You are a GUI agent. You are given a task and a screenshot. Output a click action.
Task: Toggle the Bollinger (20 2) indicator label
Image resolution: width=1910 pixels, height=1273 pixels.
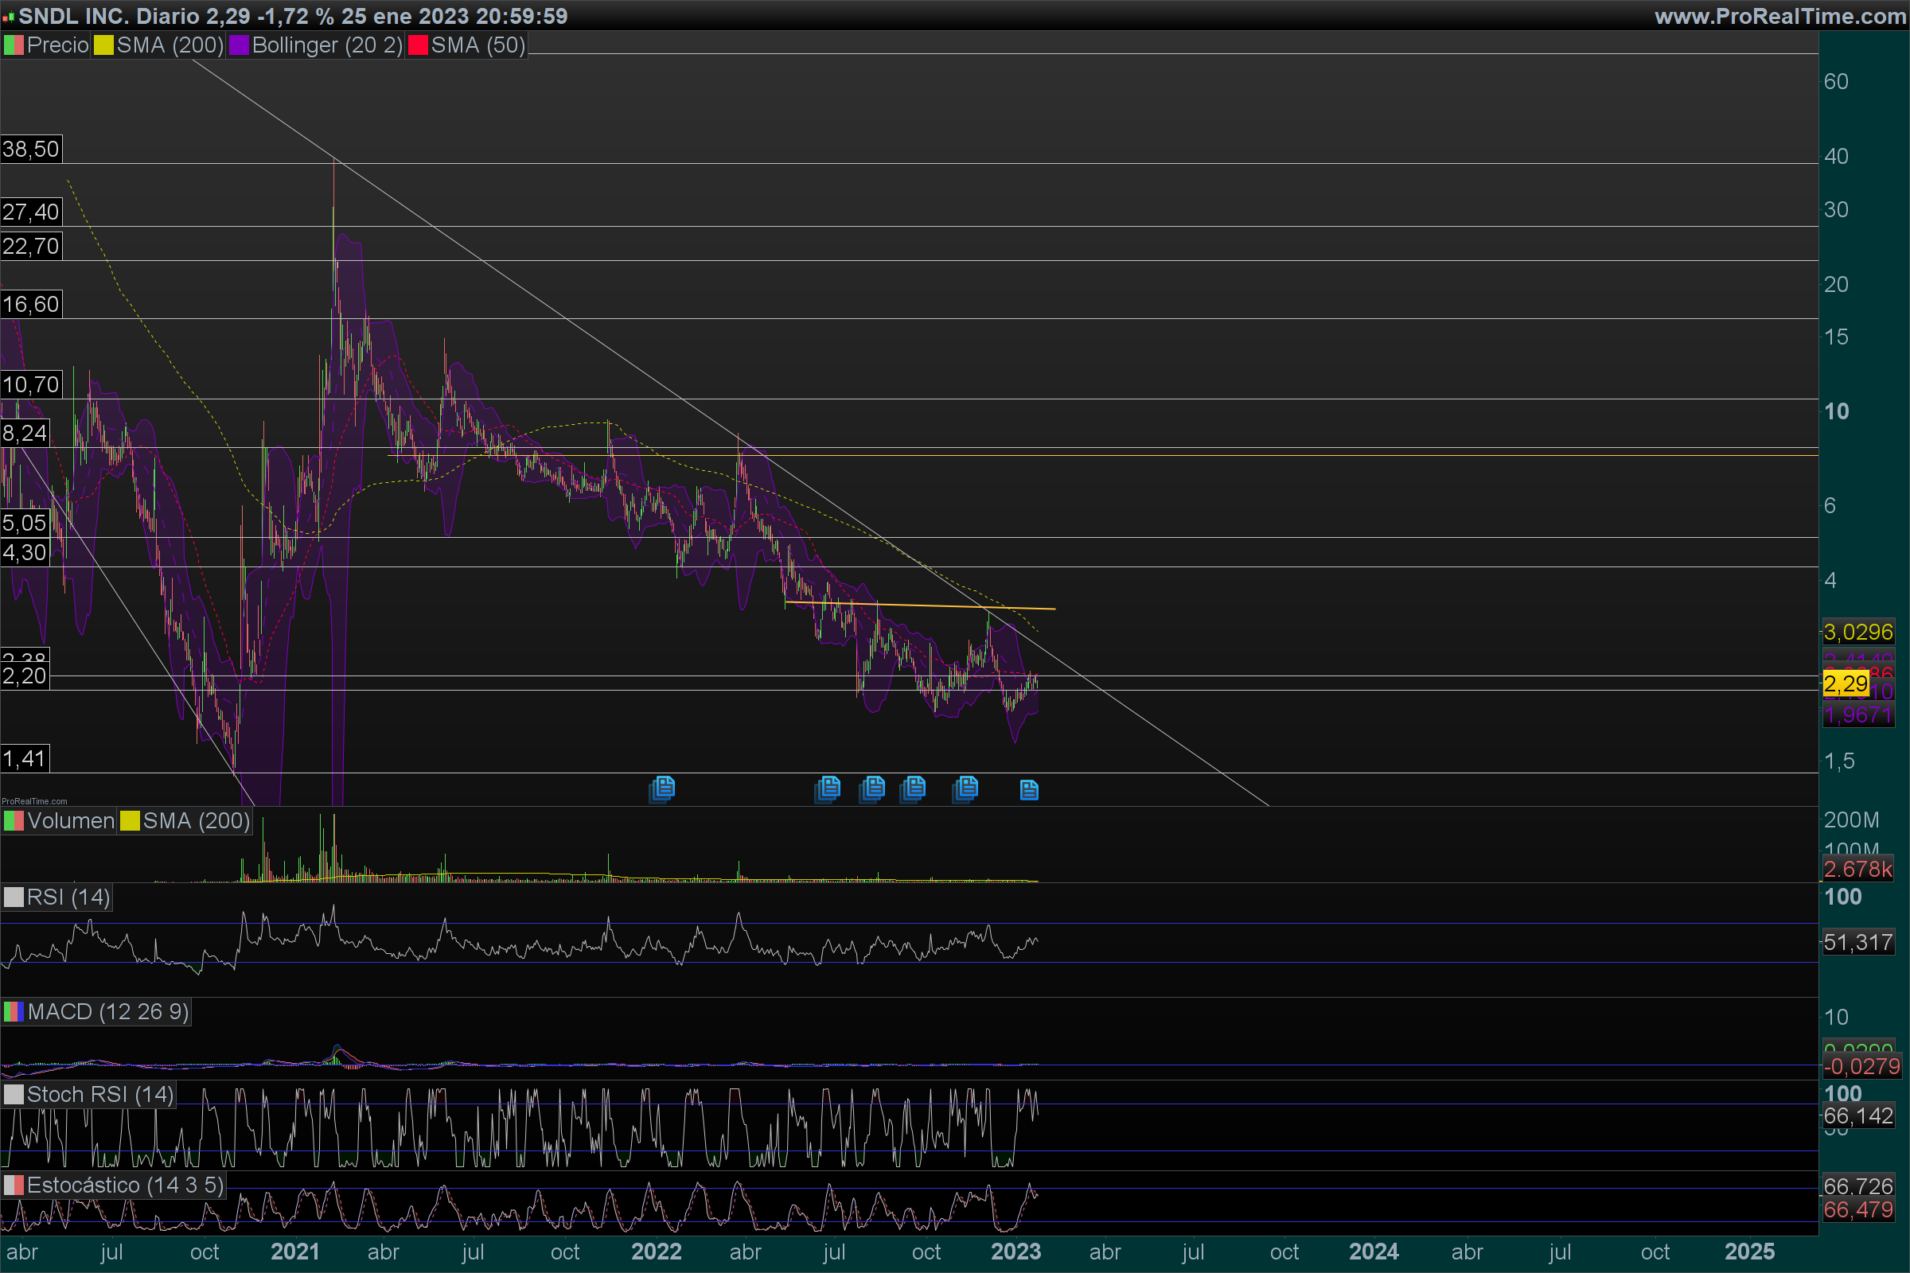(x=326, y=45)
